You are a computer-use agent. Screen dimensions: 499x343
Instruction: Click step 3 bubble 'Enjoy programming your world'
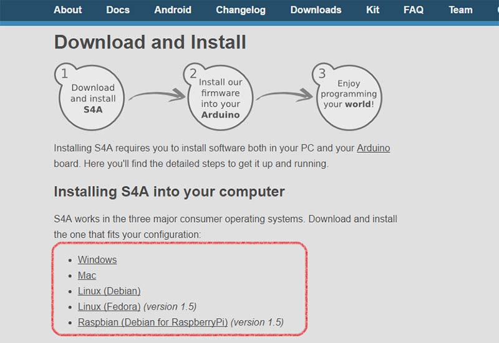[347, 97]
